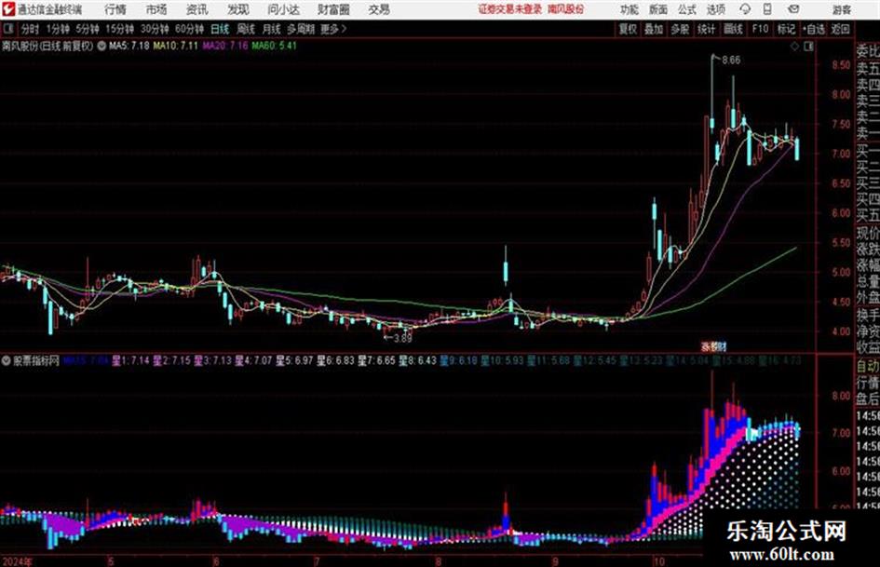Screen dimensions: 880x567
Task: Click the 统计 statistics button
Action: pos(707,29)
